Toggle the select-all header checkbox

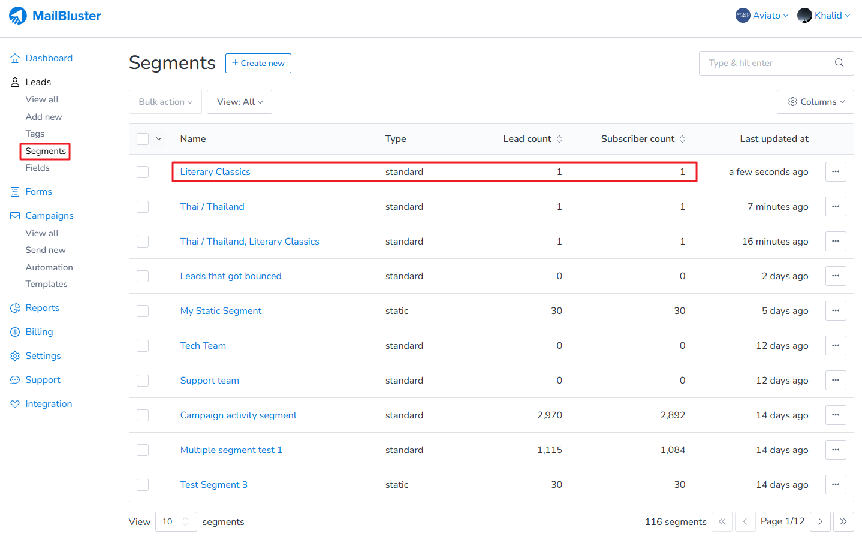143,139
